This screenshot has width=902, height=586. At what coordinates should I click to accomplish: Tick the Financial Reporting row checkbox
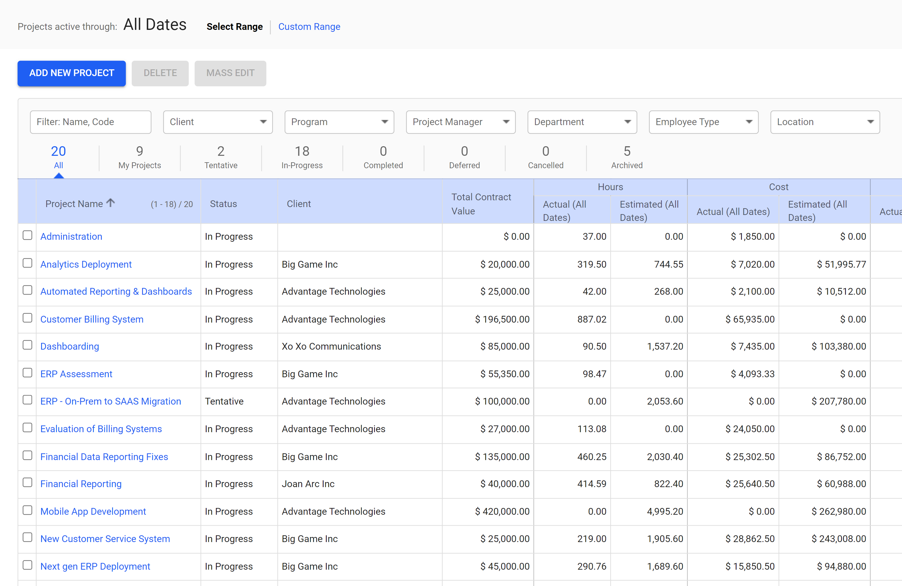27,483
